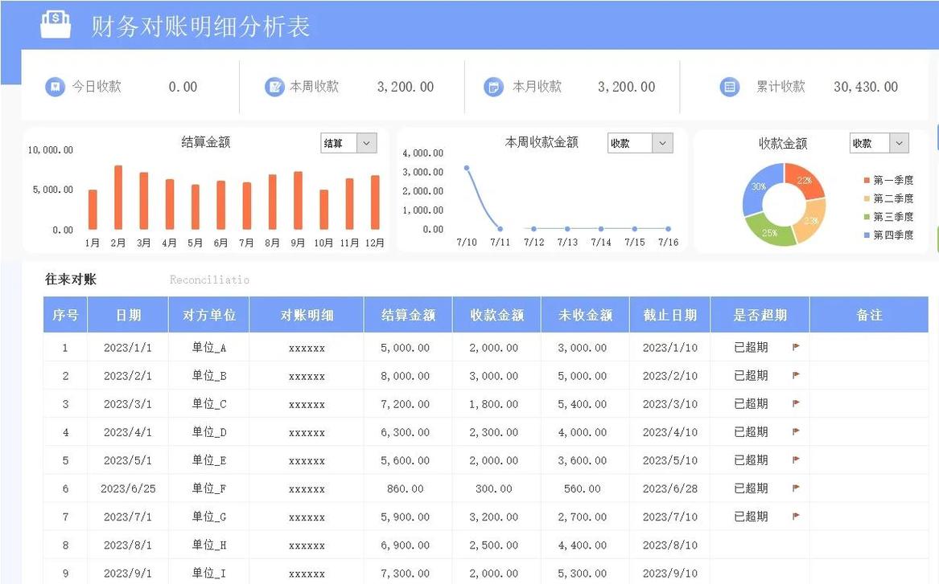939x584 pixels.
Task: Select the 对方单位 column header
Action: 209,314
